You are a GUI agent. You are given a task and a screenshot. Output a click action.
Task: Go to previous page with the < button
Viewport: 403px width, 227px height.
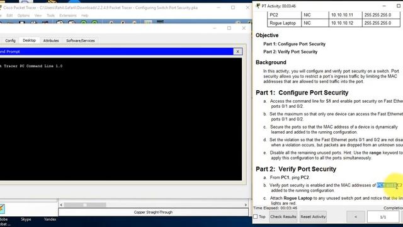click(x=356, y=217)
